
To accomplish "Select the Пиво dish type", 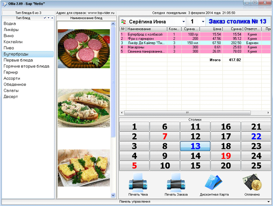I will (x=28, y=48).
